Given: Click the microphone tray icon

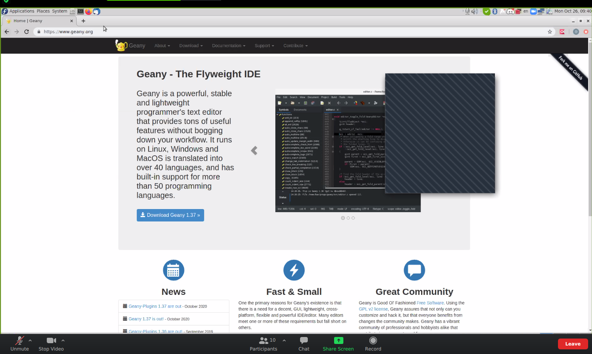Looking at the screenshot, I should [x=467, y=11].
